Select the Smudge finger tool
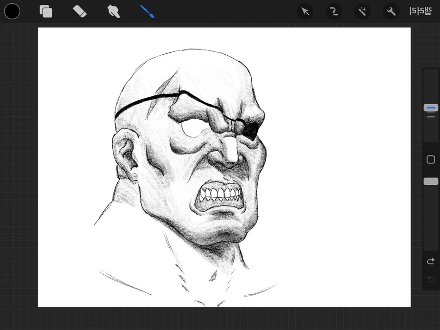440x330 pixels. pos(113,11)
